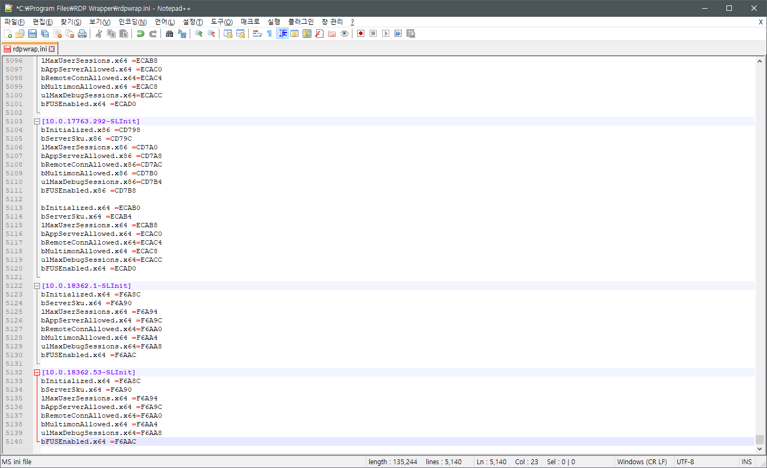Start macro recording with red dot

click(361, 34)
